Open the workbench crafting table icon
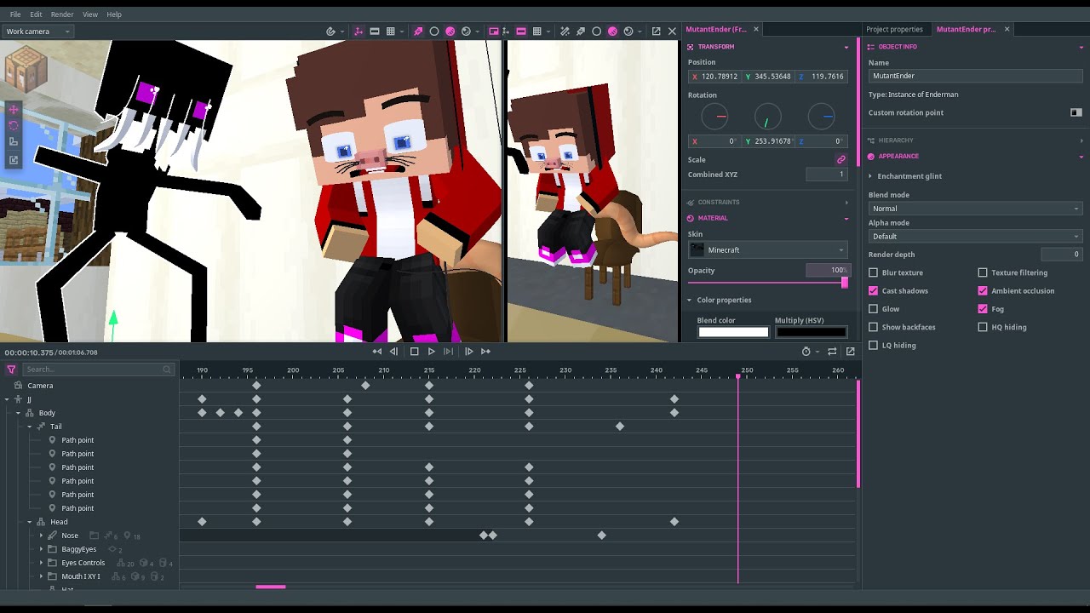 tap(26, 70)
